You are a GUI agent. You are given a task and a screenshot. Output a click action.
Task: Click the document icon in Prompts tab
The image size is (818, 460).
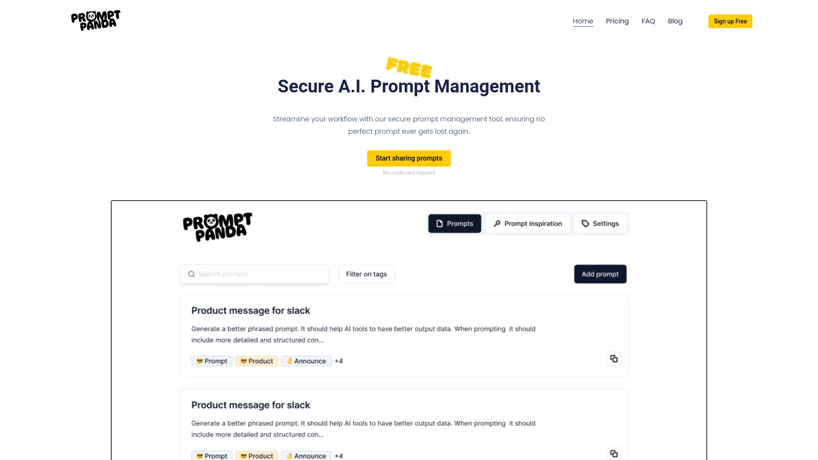[439, 224]
